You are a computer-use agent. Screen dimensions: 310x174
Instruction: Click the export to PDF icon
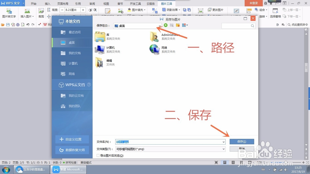13,25
